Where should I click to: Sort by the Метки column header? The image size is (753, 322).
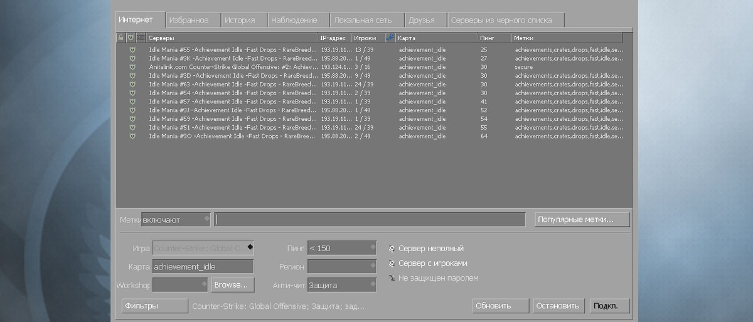tap(567, 38)
